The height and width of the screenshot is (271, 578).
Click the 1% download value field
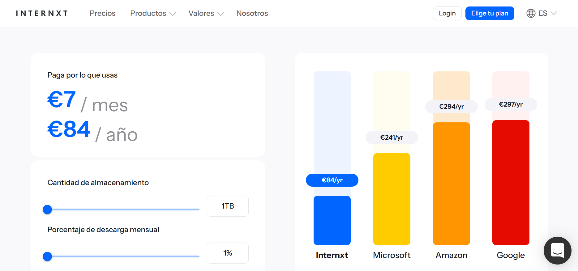pyautogui.click(x=228, y=253)
